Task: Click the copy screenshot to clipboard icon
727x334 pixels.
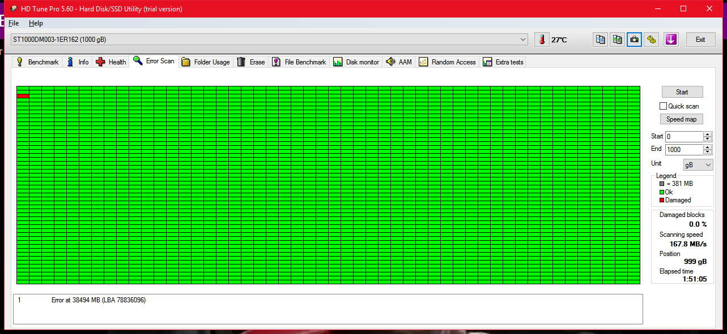Action: pos(617,40)
